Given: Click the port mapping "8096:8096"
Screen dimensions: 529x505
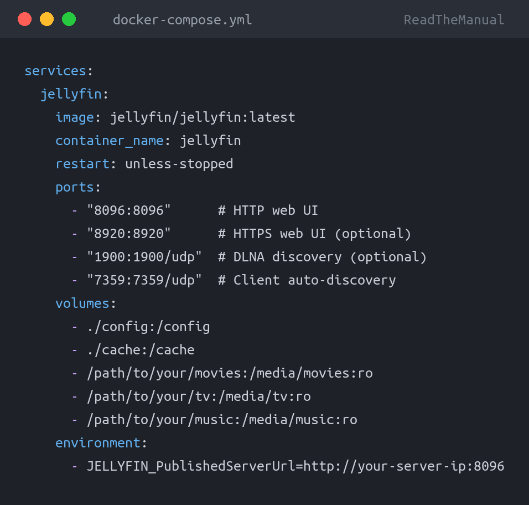Looking at the screenshot, I should 129,210.
